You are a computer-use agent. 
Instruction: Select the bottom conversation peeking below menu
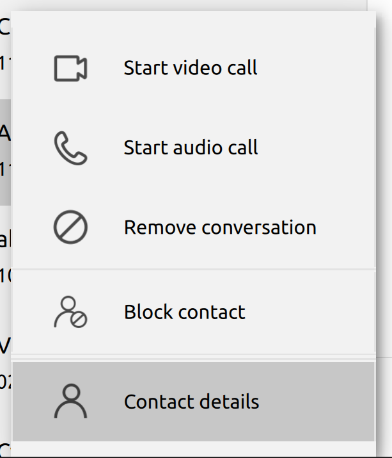pyautogui.click(x=5, y=448)
